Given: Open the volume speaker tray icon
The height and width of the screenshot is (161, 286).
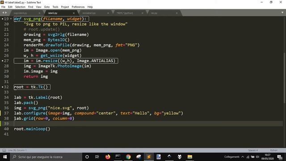Looking at the screenshot, I should coord(257,157).
